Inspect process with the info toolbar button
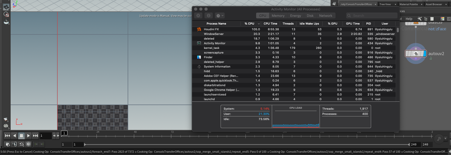This screenshot has height=155, width=451. (x=208, y=16)
